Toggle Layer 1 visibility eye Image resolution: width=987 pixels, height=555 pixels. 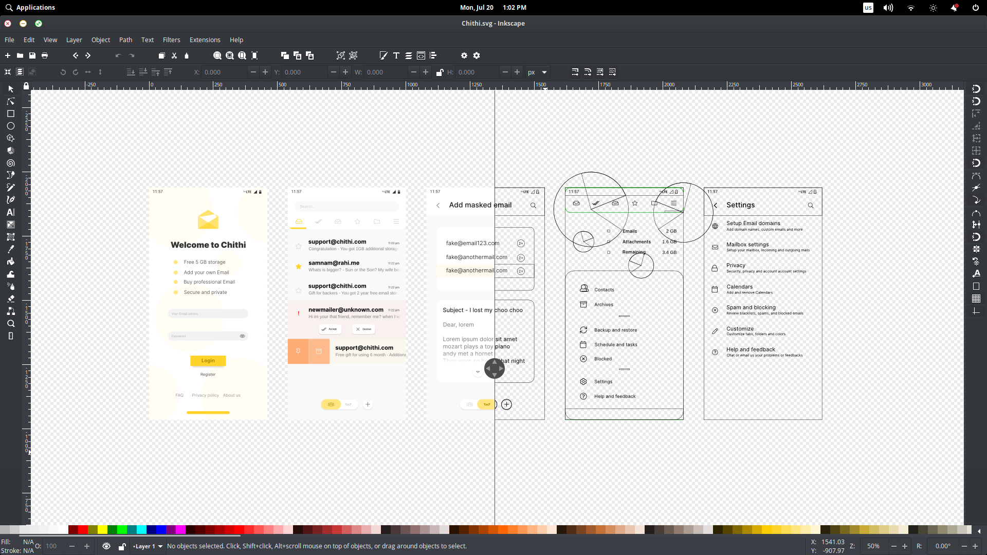(x=106, y=546)
